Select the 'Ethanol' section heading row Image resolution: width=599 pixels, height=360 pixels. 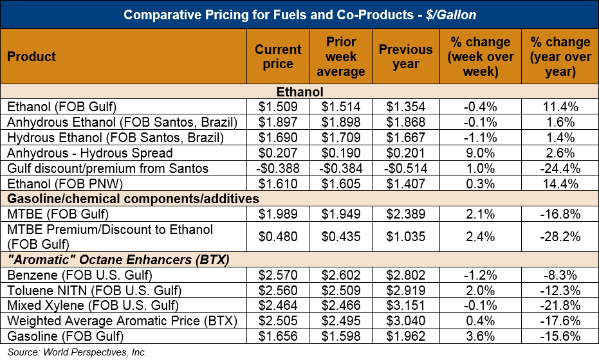[x=299, y=92]
